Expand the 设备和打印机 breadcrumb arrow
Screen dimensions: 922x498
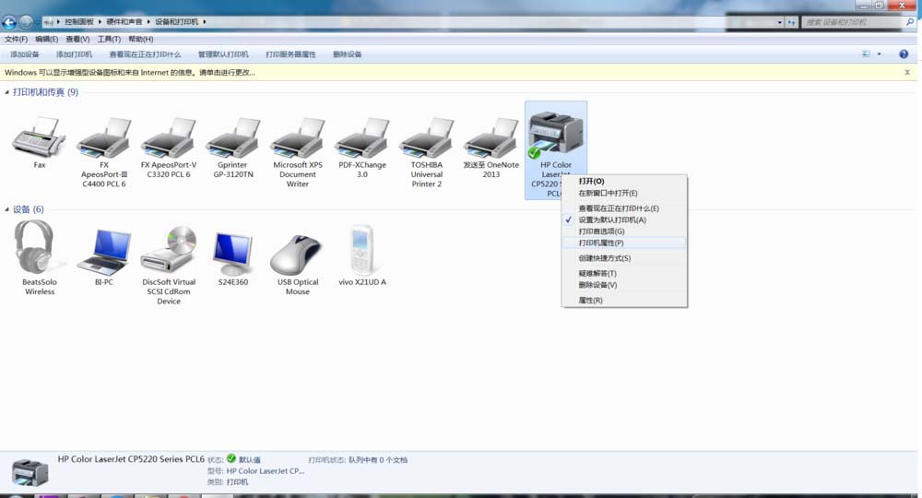(x=205, y=22)
